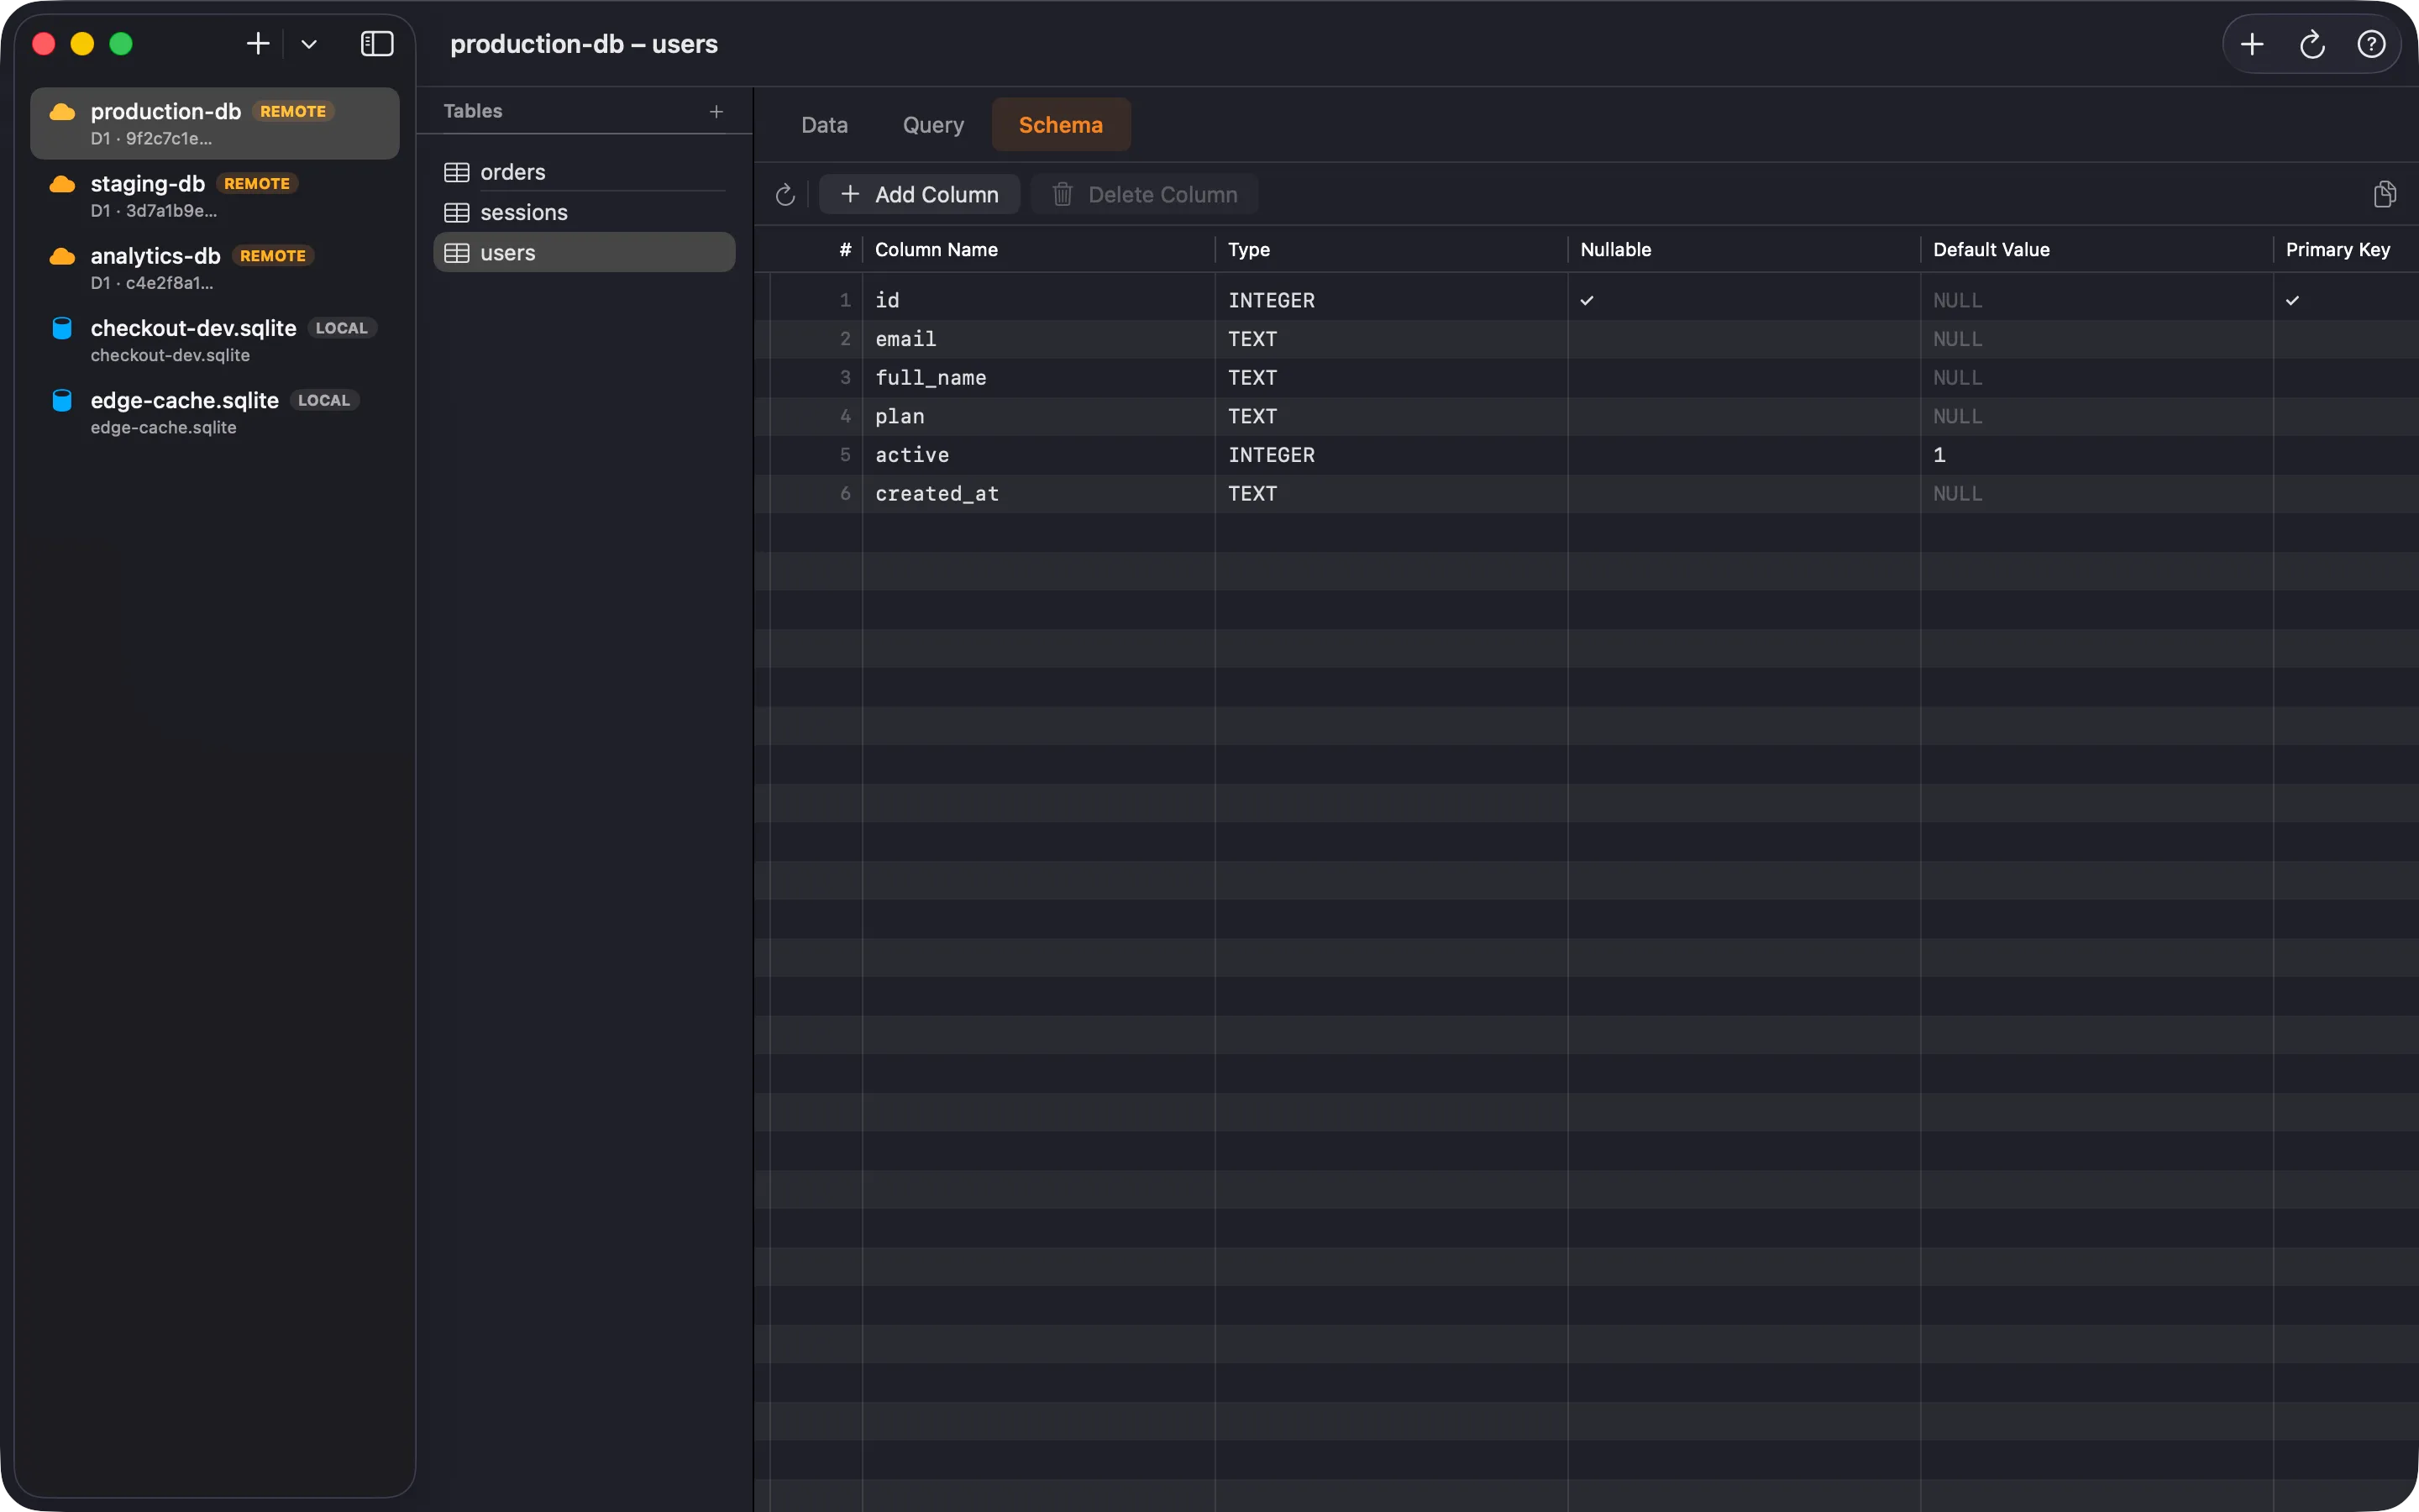Select the orders table
The height and width of the screenshot is (1512, 2419).
point(585,172)
